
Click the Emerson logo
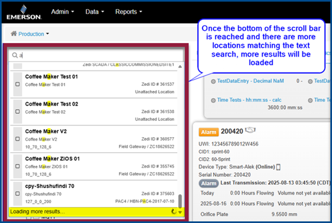click(x=24, y=12)
